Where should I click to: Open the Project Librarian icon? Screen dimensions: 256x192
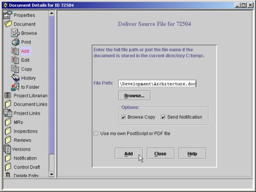coord(7,96)
